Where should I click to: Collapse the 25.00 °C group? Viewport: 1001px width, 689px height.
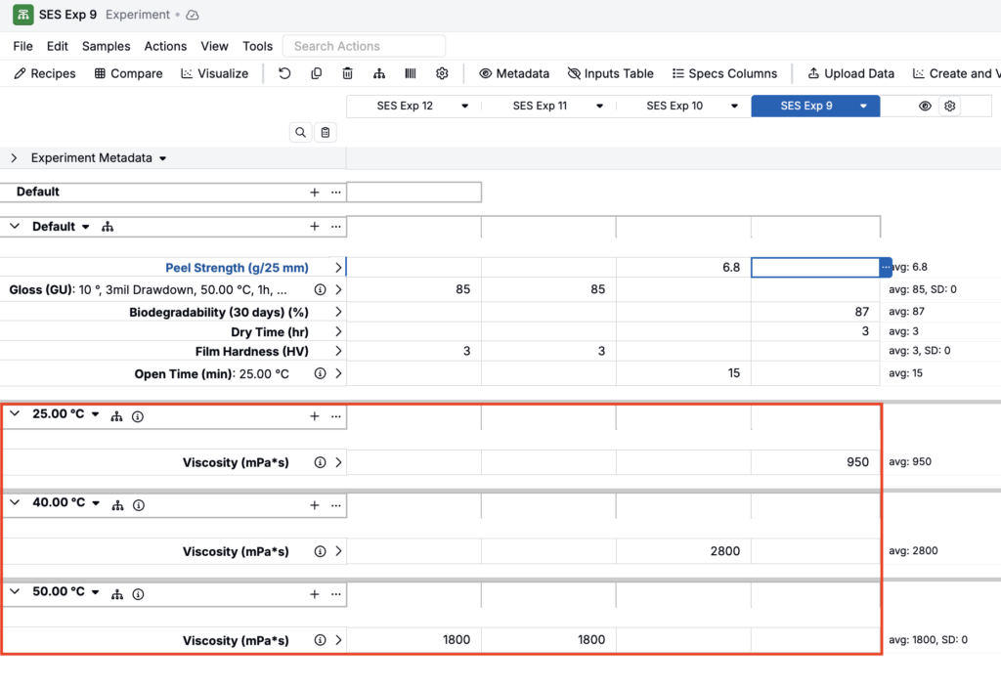[15, 413]
